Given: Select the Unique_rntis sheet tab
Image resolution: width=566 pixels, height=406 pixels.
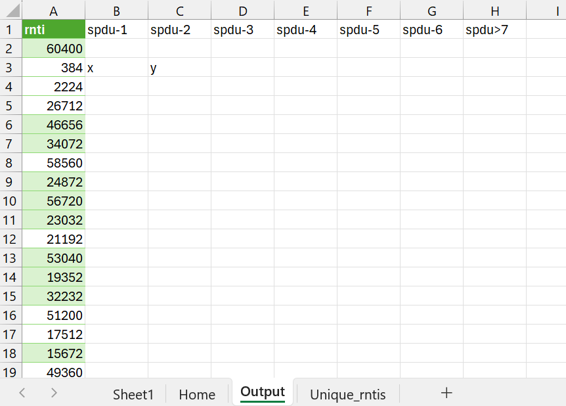Looking at the screenshot, I should (347, 394).
